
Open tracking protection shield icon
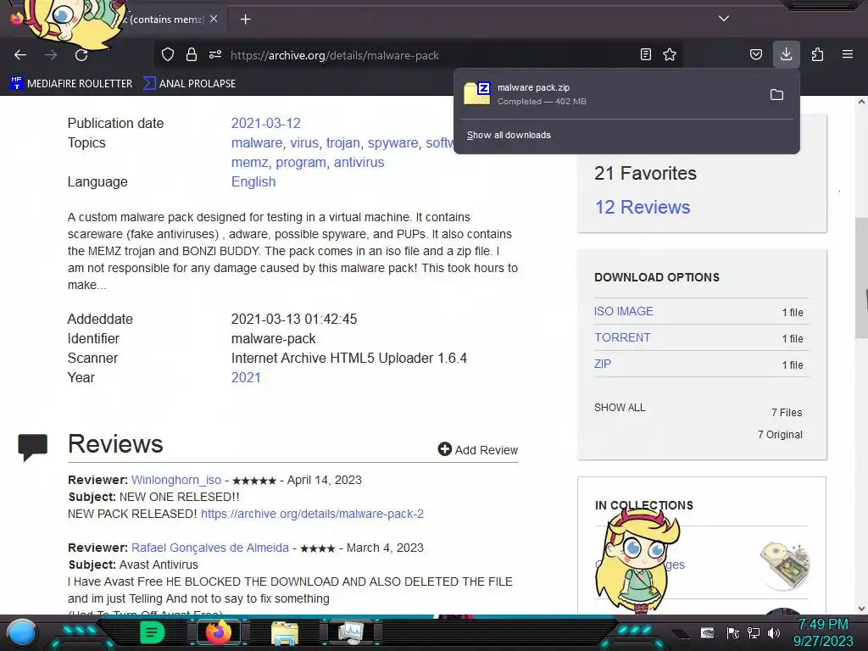coord(168,54)
